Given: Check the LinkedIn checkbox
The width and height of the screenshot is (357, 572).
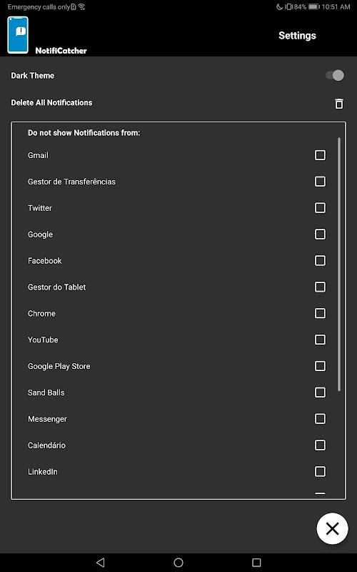Looking at the screenshot, I should tap(320, 471).
